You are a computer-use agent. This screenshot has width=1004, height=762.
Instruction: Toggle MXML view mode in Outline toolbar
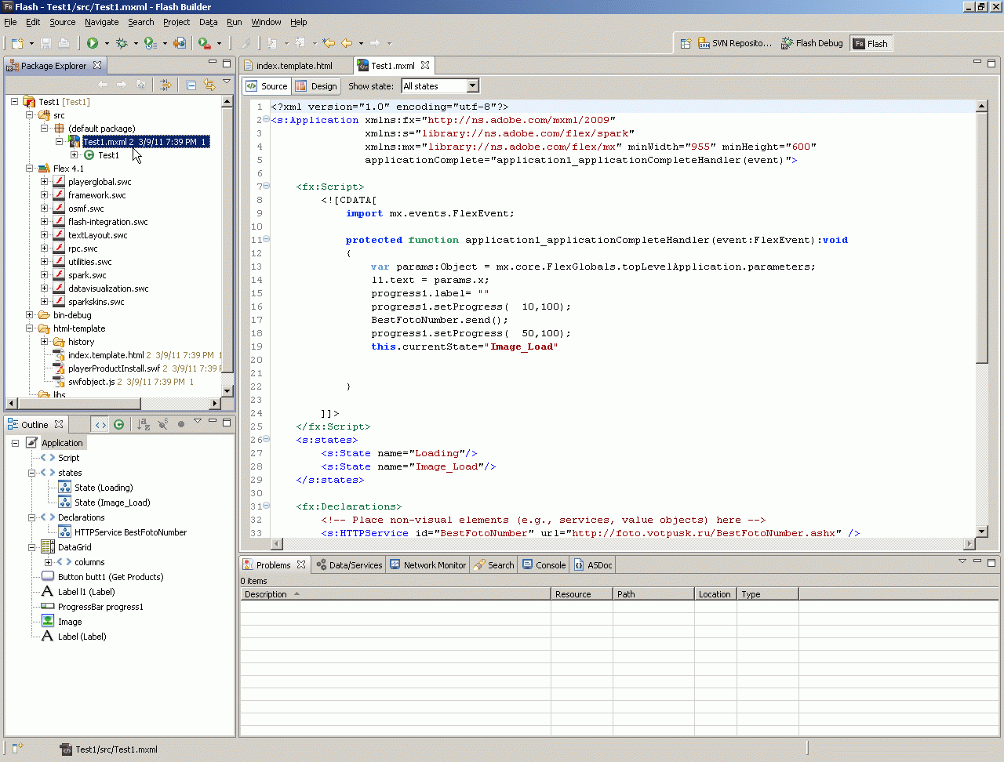pyautogui.click(x=100, y=425)
